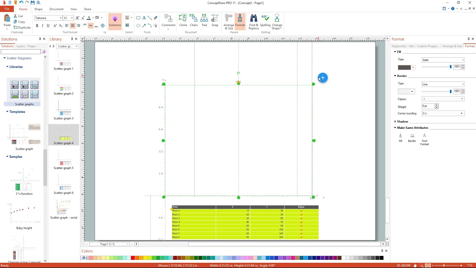Switch to the Share ribbon tab
476x268 pixels.
pyautogui.click(x=87, y=9)
